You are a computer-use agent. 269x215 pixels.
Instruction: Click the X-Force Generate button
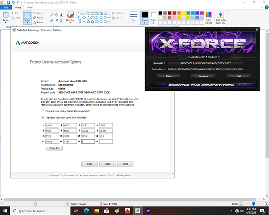coord(204,76)
